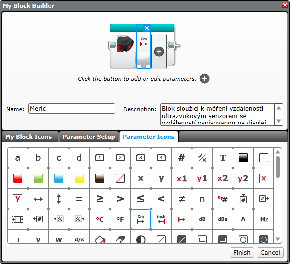
Task: Click the description scroll down arrow
Action: click(x=279, y=121)
